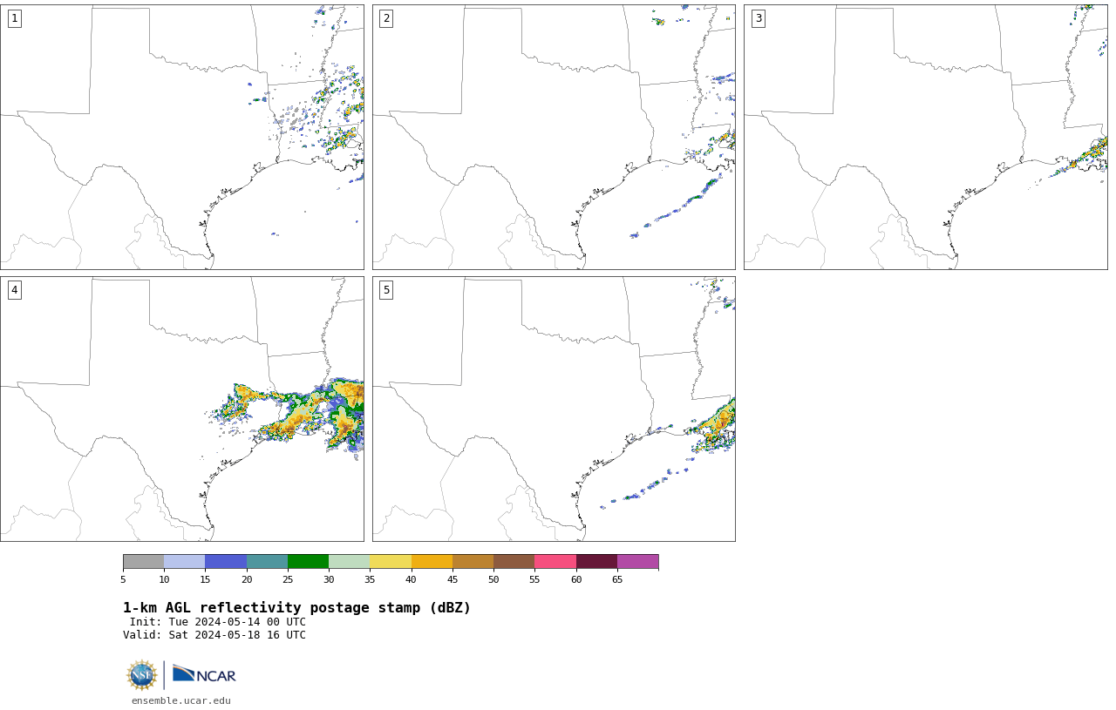Select the purple 65+ dBZ swatch

coord(637,561)
